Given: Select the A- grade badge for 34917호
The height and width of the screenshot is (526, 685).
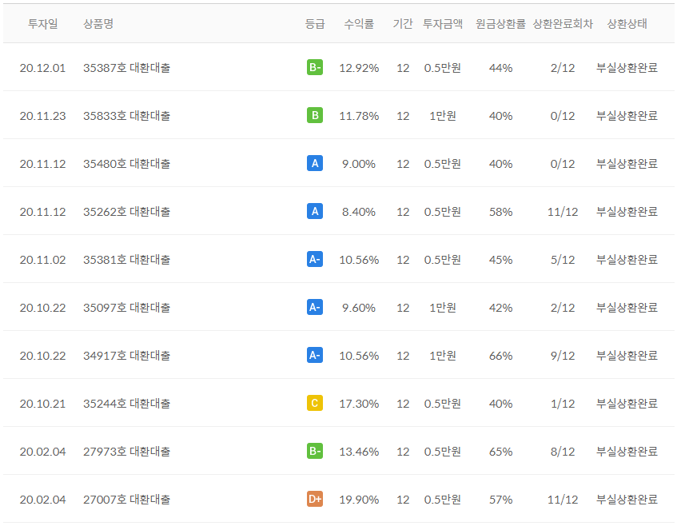Looking at the screenshot, I should click(315, 355).
